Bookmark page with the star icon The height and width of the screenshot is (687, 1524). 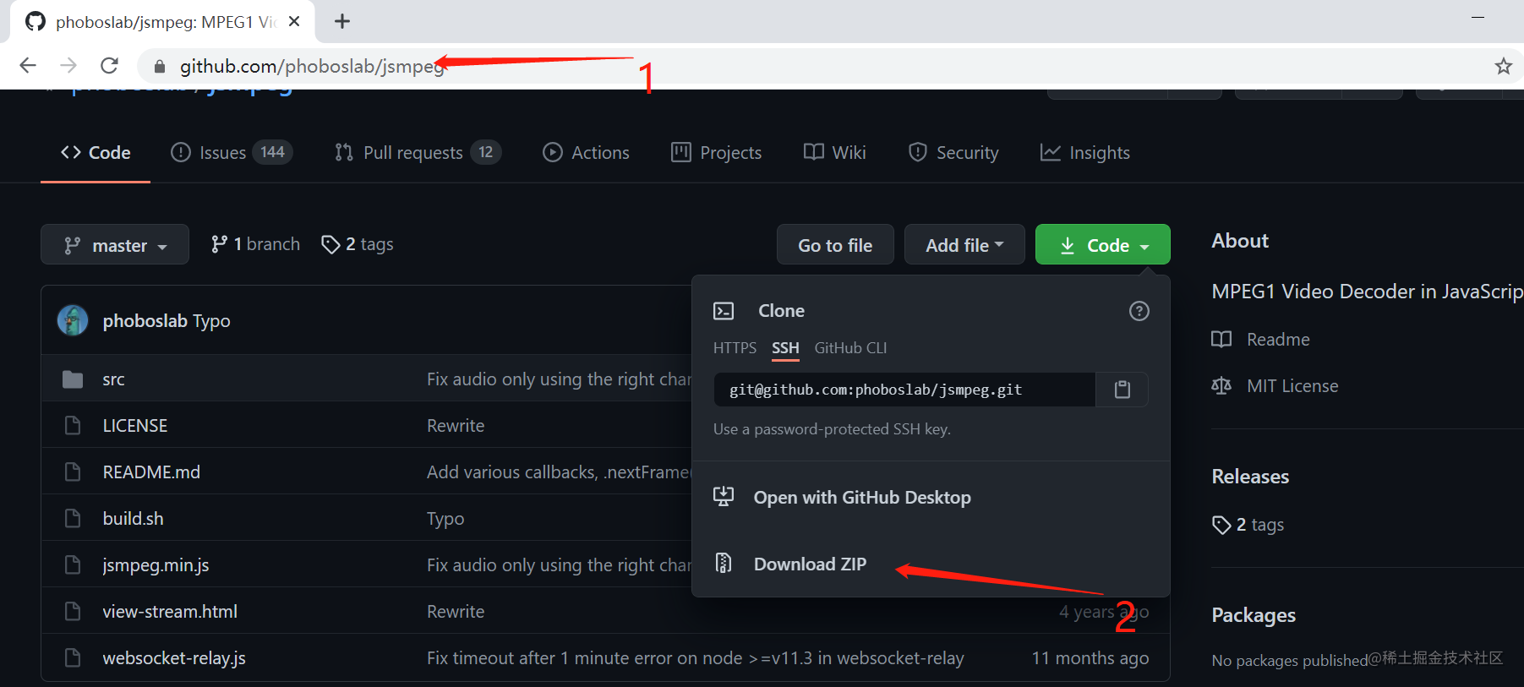(x=1503, y=66)
